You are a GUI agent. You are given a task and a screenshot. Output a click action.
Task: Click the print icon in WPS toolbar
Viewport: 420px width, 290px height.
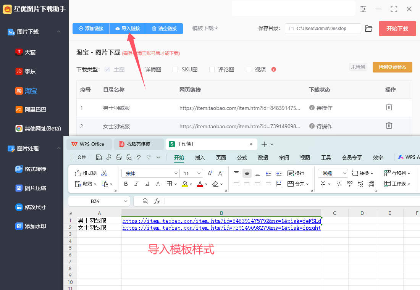[119, 158]
